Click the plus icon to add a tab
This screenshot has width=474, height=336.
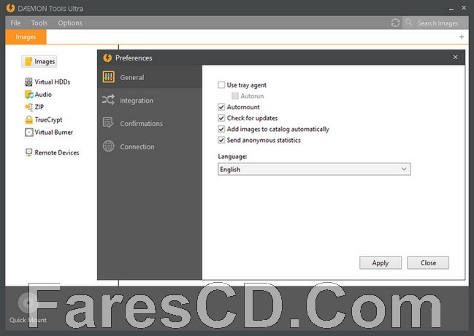pyautogui.click(x=462, y=36)
